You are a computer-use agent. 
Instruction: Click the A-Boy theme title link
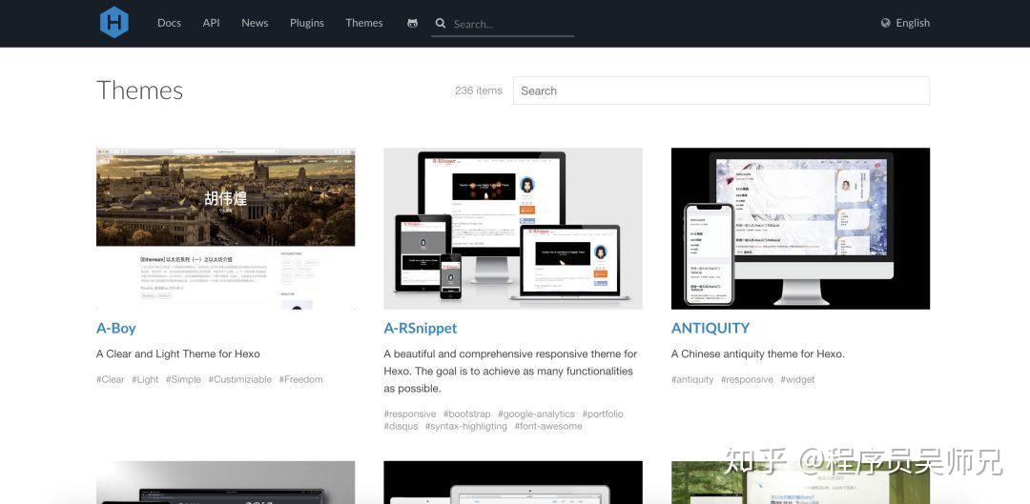point(116,328)
